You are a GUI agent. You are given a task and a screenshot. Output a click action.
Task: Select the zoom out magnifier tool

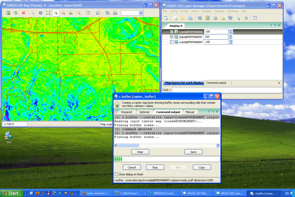tap(63, 13)
